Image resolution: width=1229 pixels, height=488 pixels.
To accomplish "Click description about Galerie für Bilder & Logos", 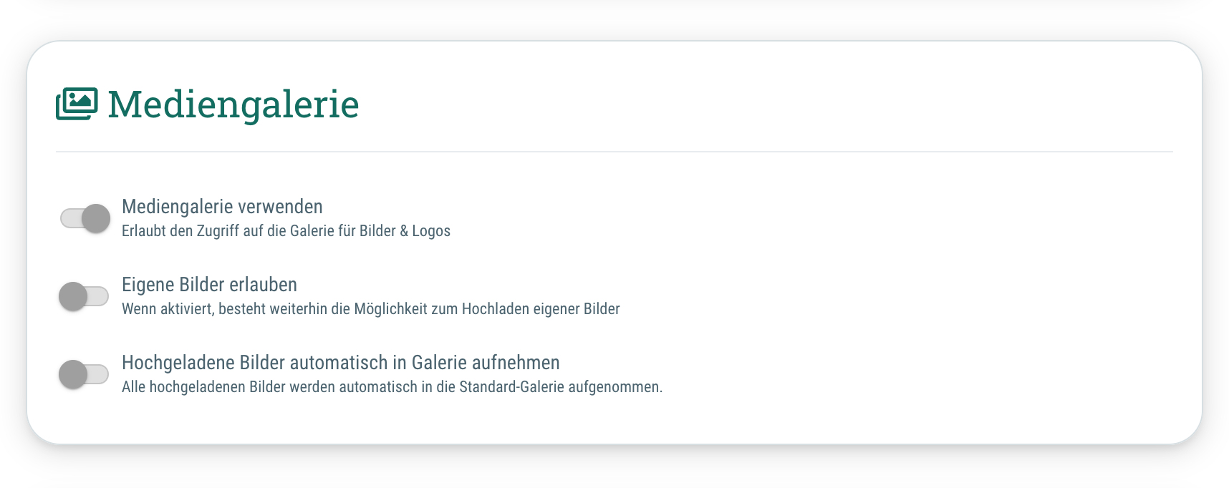I will coord(286,231).
